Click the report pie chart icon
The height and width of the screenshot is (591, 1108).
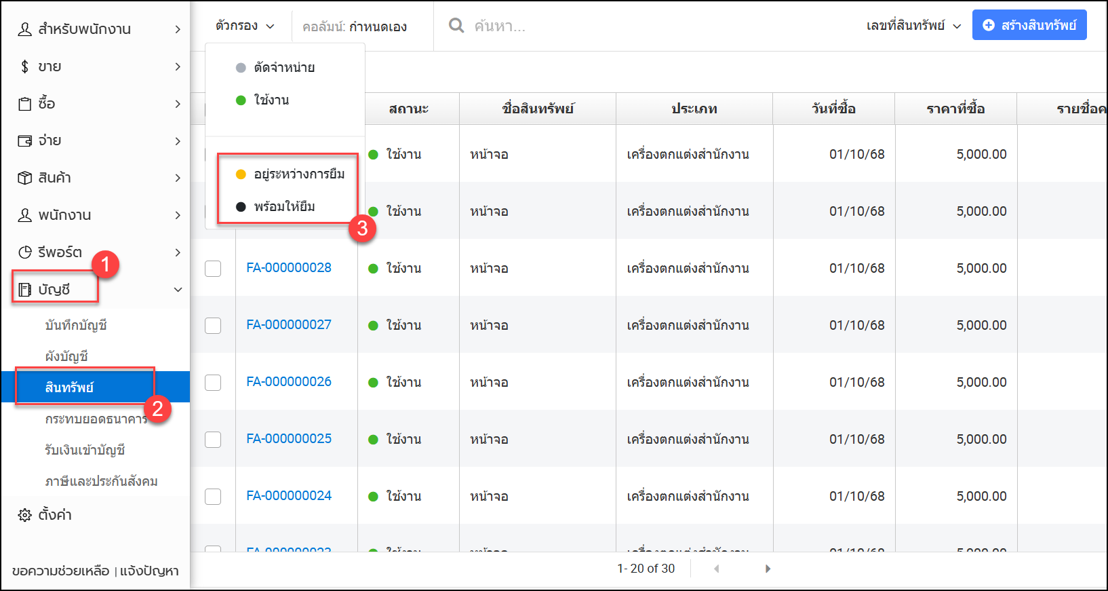point(25,252)
